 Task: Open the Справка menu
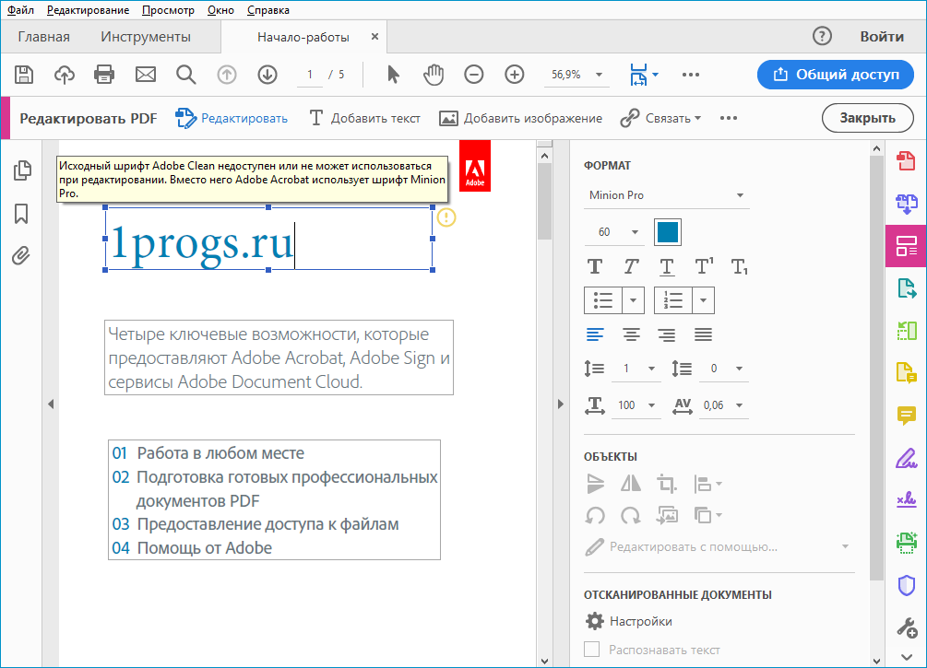point(268,10)
